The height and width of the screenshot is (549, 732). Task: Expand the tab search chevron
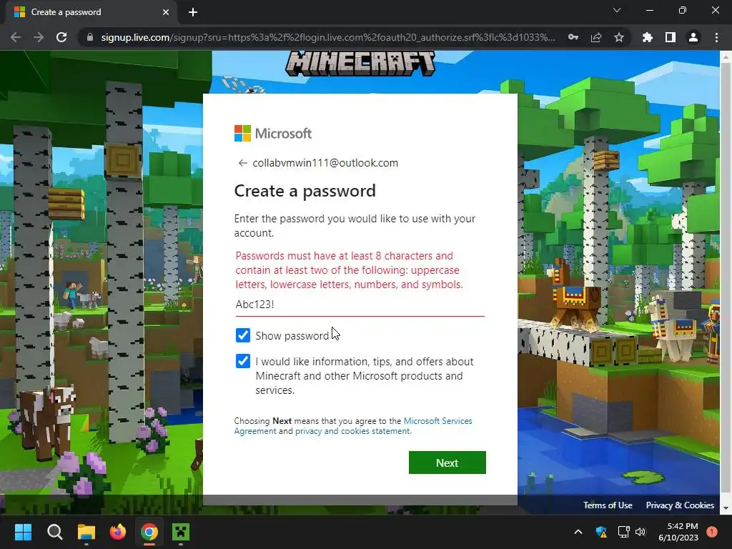[617, 10]
